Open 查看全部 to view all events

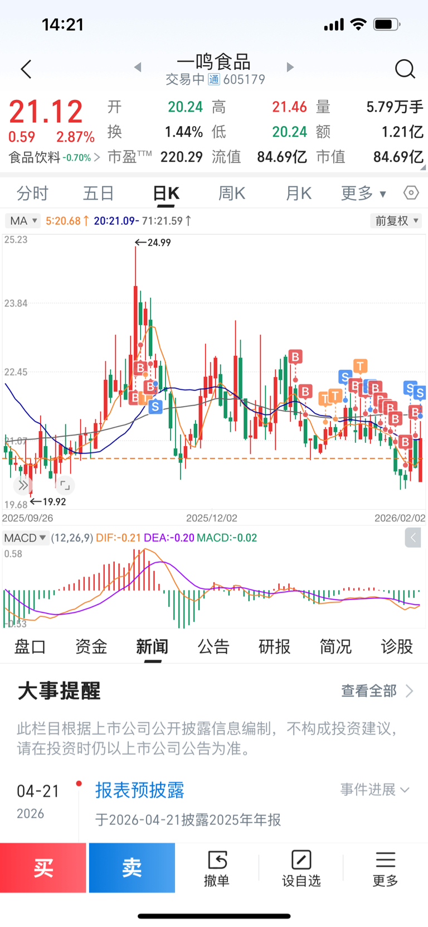click(x=377, y=691)
